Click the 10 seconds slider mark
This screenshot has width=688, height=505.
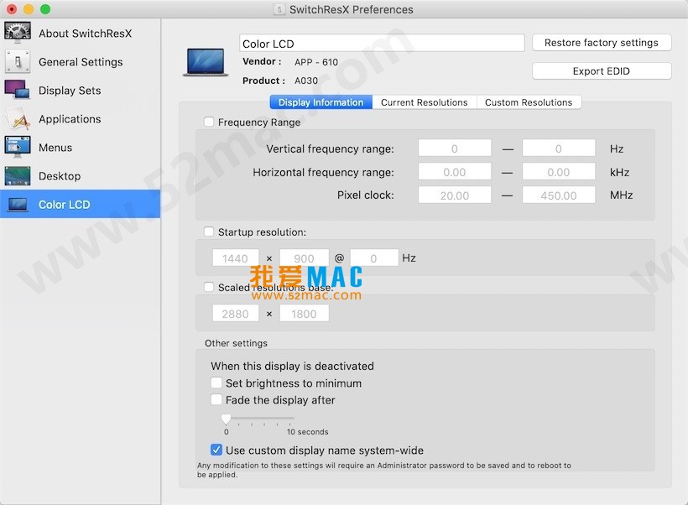click(x=307, y=432)
